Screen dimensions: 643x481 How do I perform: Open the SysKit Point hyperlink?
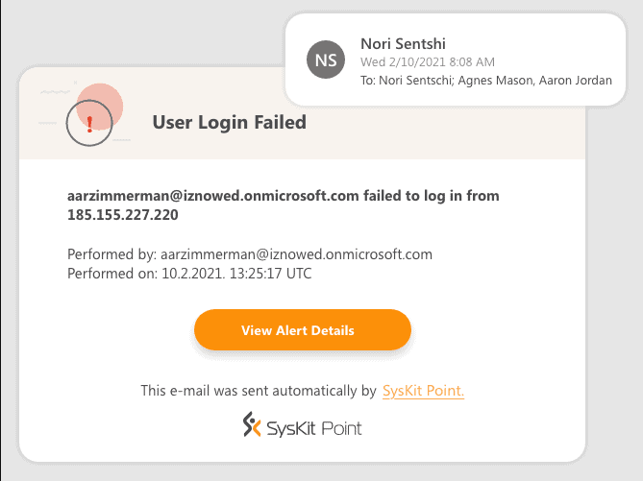click(x=423, y=391)
